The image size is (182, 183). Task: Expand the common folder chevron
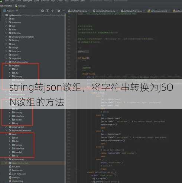pos(6,22)
